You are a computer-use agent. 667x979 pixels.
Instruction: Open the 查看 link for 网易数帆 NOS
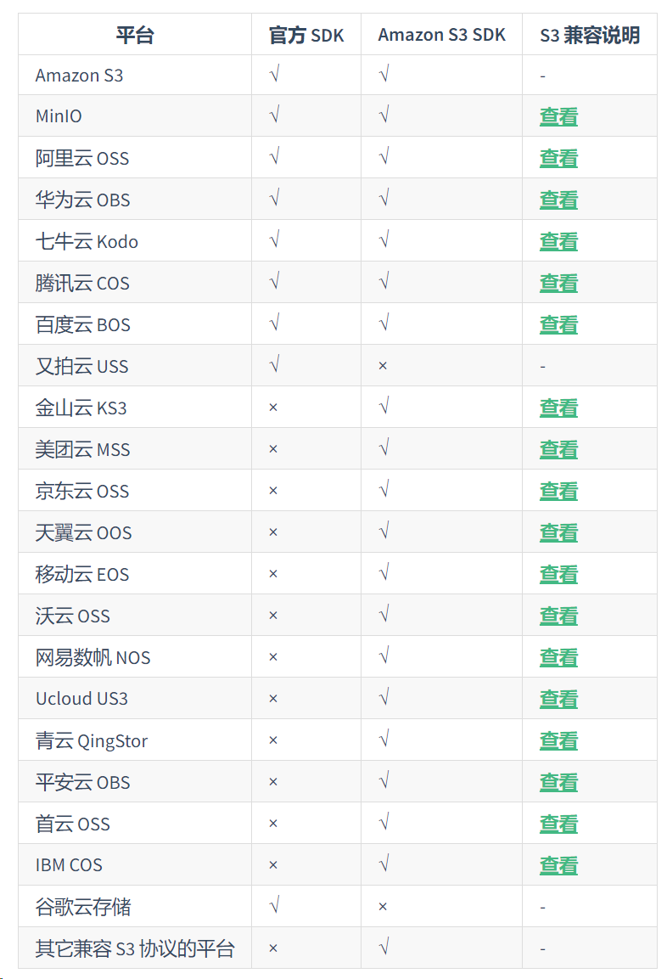click(558, 657)
